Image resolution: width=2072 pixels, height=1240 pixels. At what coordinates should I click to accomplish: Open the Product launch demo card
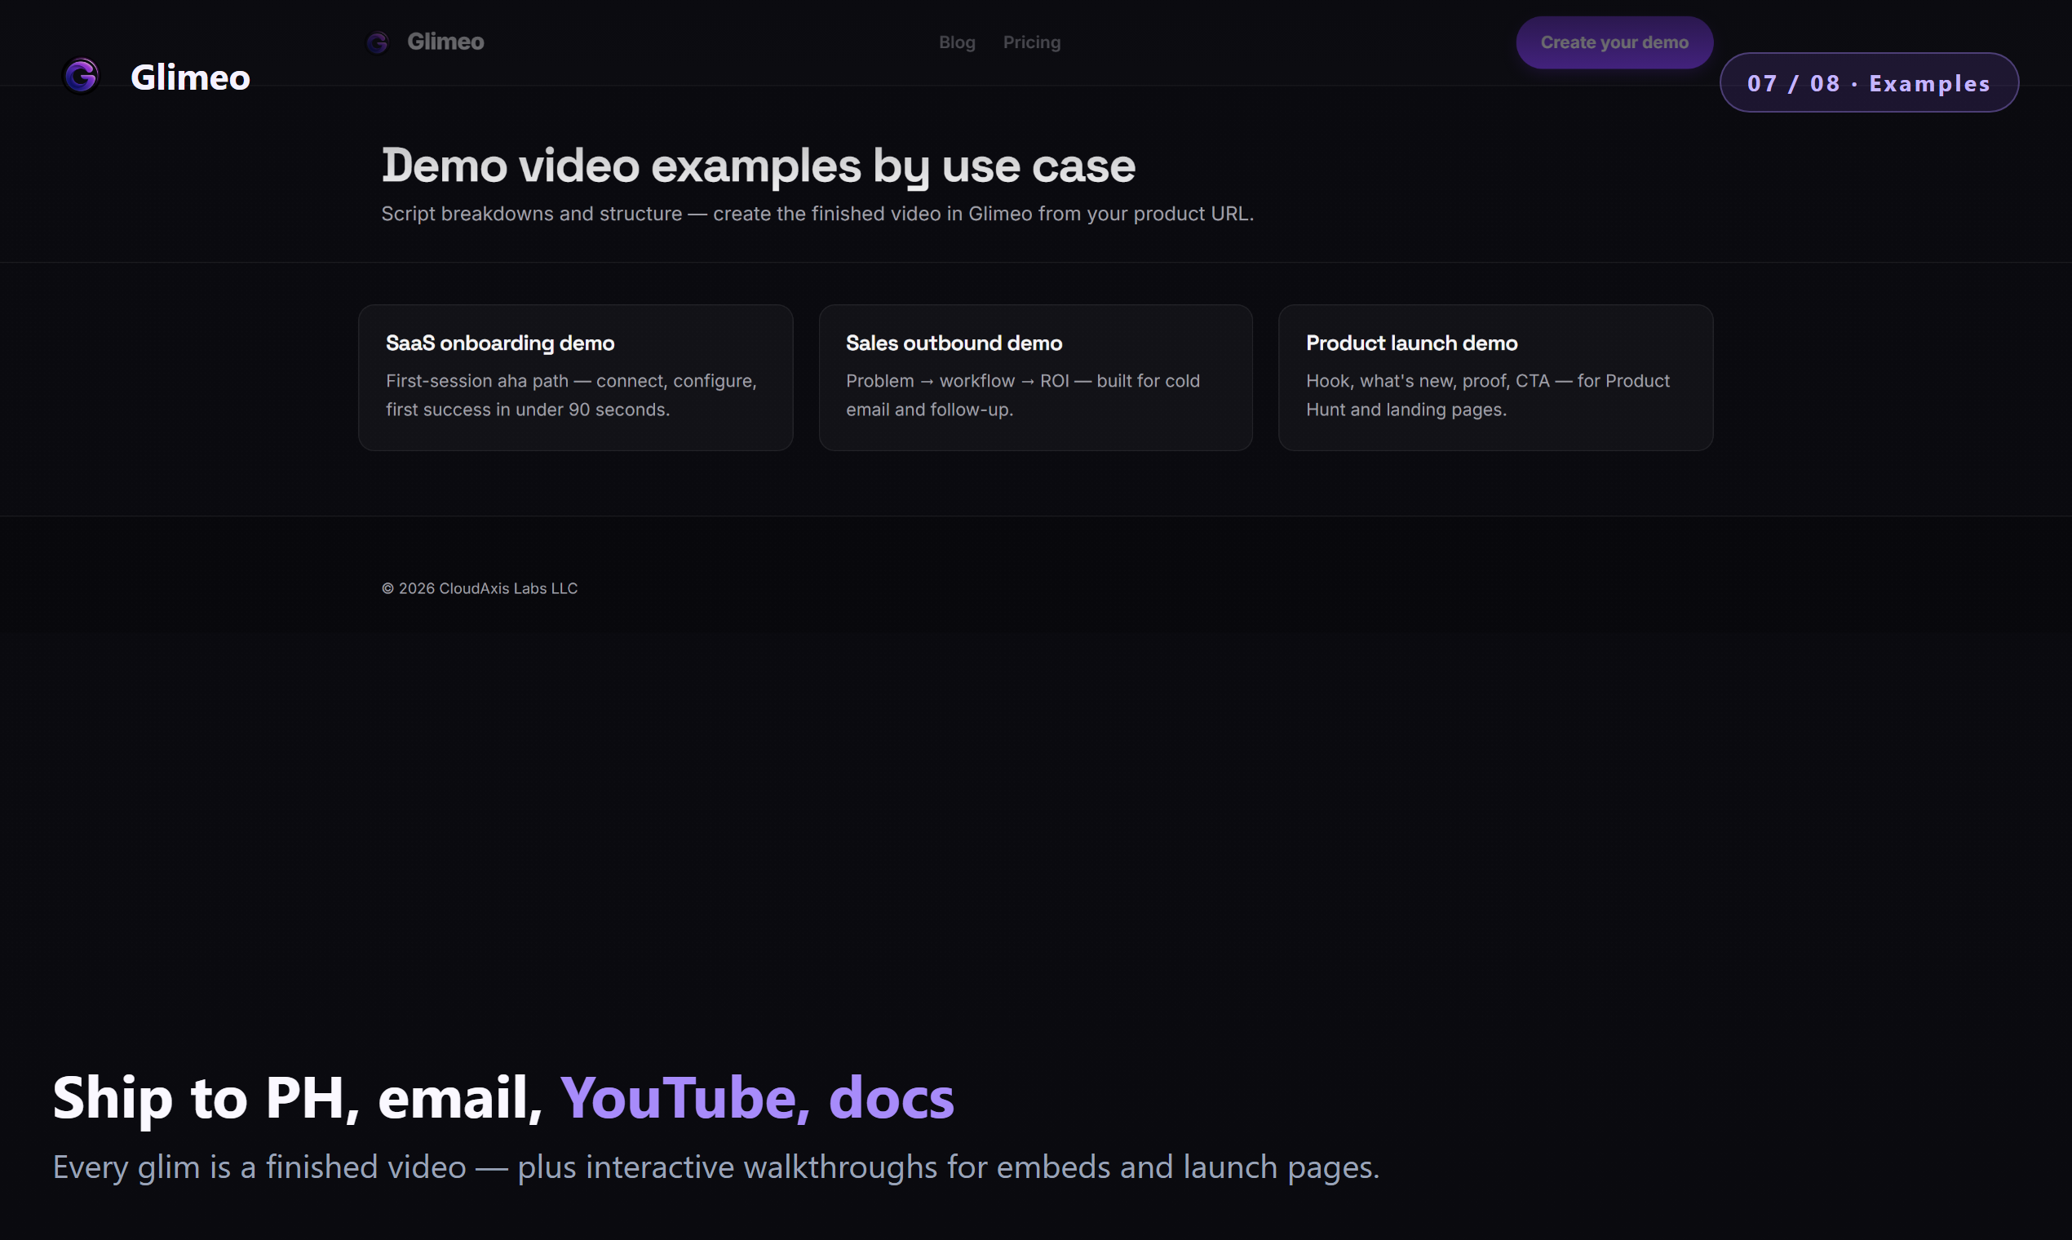(1495, 378)
